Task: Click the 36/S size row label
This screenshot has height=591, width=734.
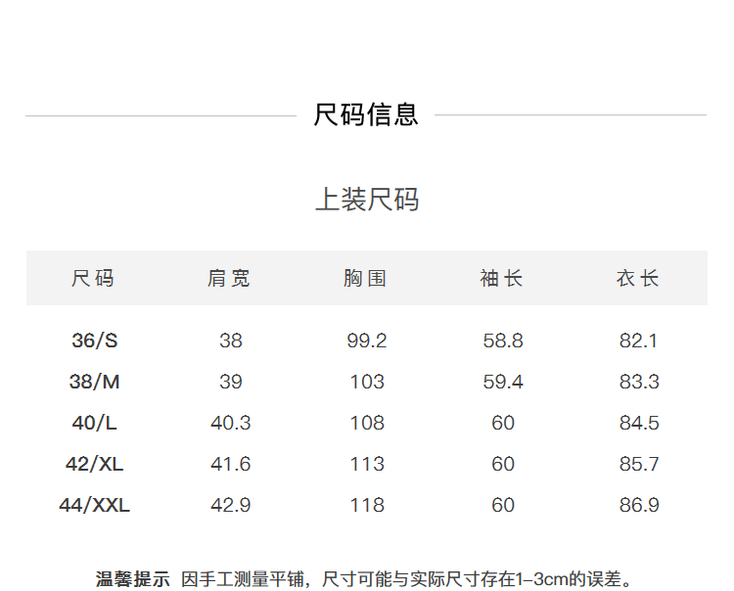Action: click(x=94, y=341)
